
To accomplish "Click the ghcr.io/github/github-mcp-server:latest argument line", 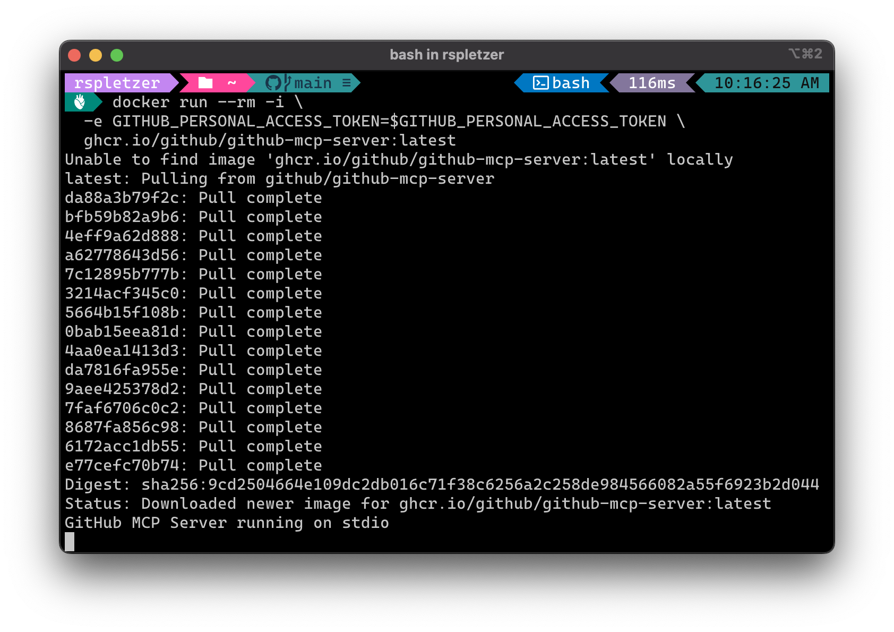I will pyautogui.click(x=270, y=140).
